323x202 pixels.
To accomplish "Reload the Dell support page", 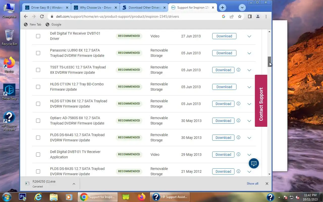I will [x=42, y=16].
